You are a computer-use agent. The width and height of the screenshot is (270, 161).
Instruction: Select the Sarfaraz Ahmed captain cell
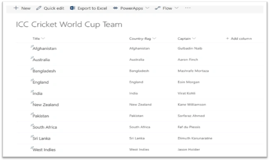pos(191,115)
